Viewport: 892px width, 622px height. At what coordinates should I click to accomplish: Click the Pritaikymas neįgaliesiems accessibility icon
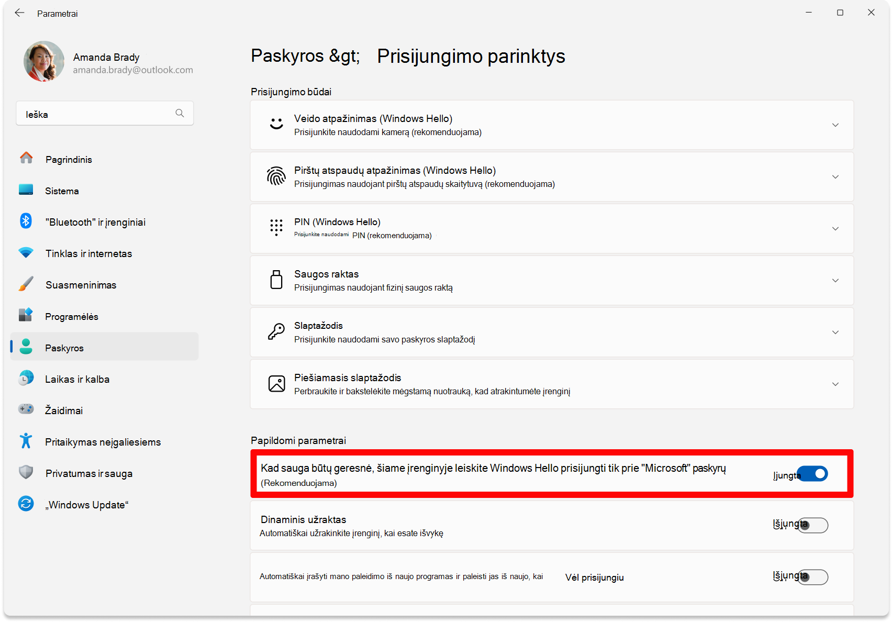click(26, 441)
